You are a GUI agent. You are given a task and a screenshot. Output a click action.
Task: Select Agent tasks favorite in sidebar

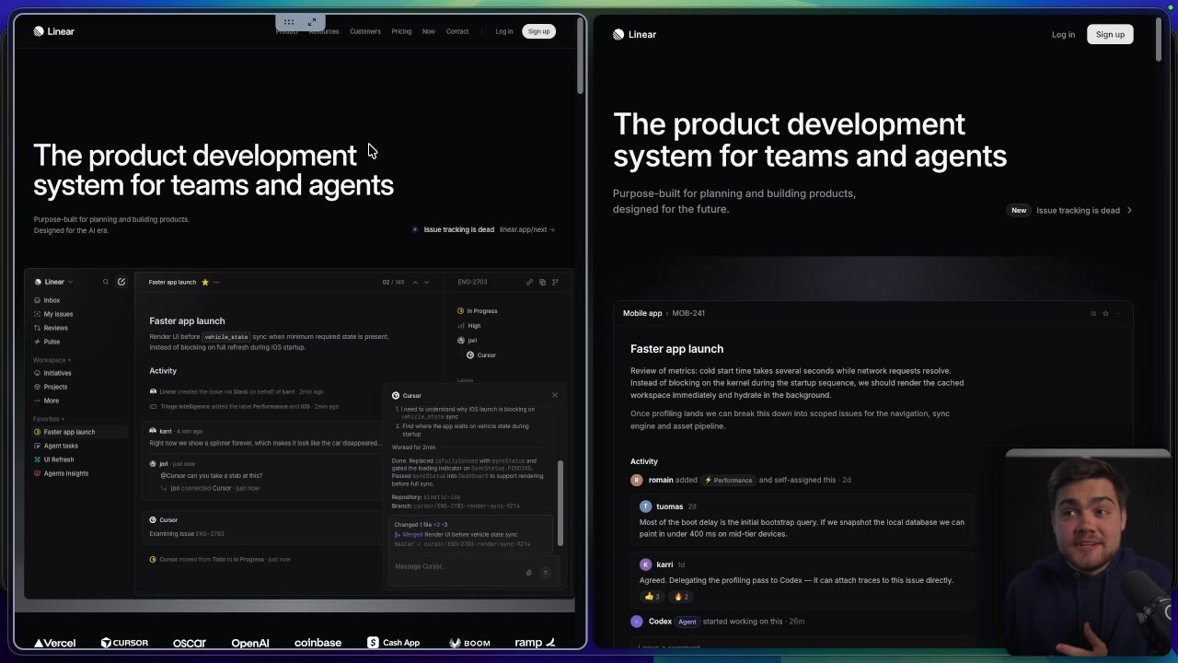tap(56, 446)
